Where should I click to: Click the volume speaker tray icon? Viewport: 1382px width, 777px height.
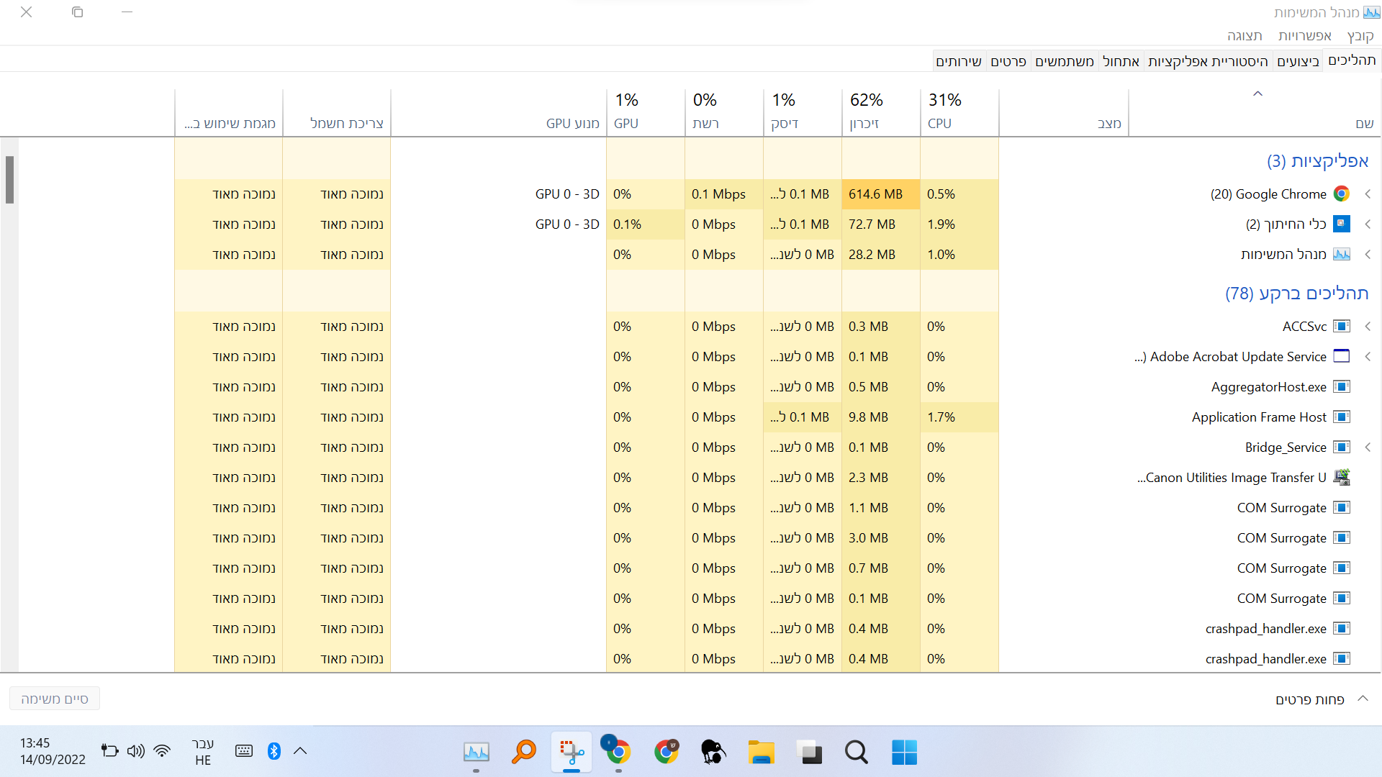pos(135,751)
